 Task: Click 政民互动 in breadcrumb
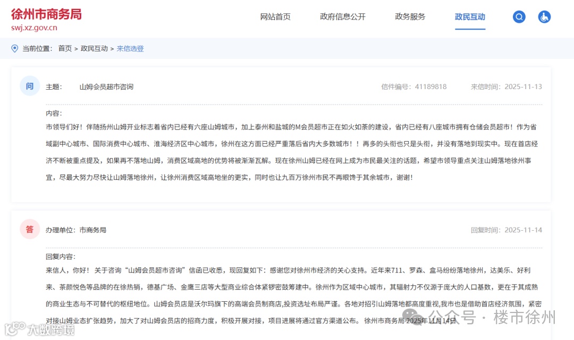coord(94,49)
